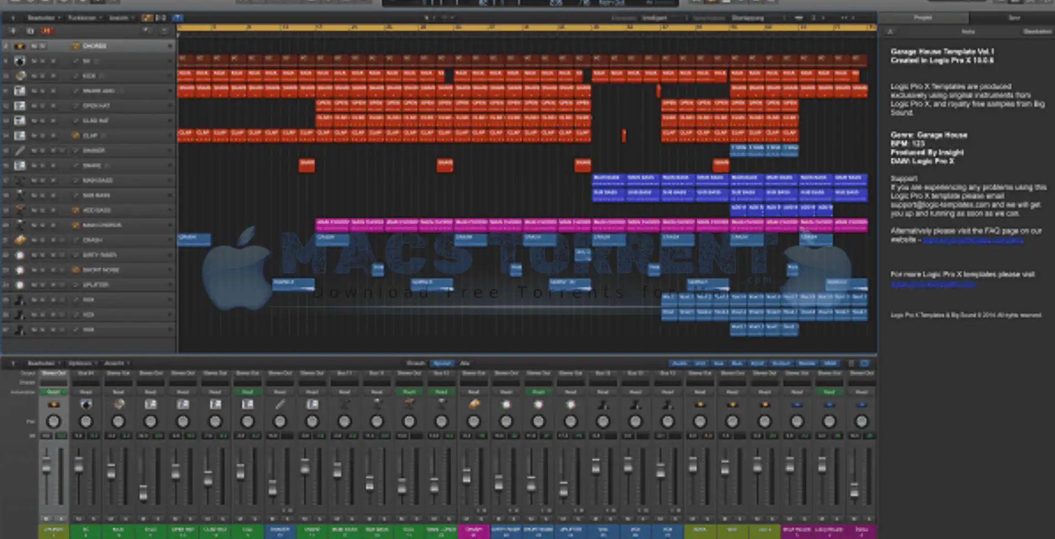Viewport: 1055px width, 539px height.
Task: Open the mixer Bearbeiten dropdown
Action: tap(43, 363)
